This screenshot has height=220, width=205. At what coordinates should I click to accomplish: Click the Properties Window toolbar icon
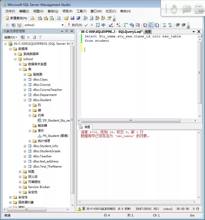click(109, 18)
